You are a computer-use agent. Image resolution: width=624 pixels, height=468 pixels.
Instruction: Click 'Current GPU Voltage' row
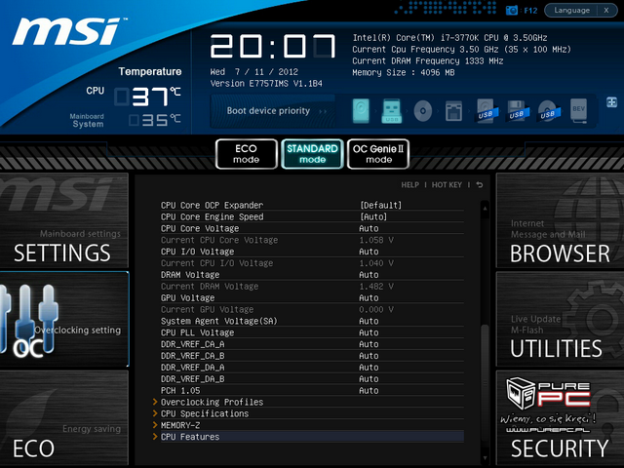coord(312,309)
